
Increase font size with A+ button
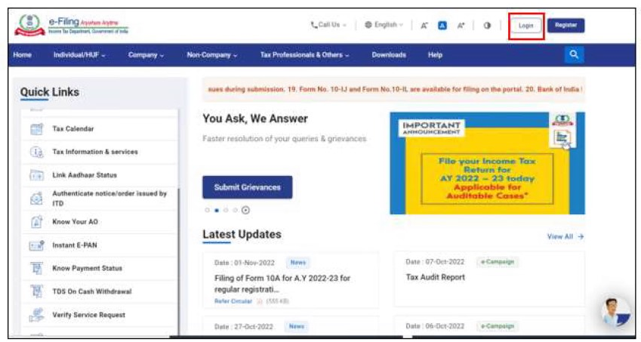click(461, 25)
